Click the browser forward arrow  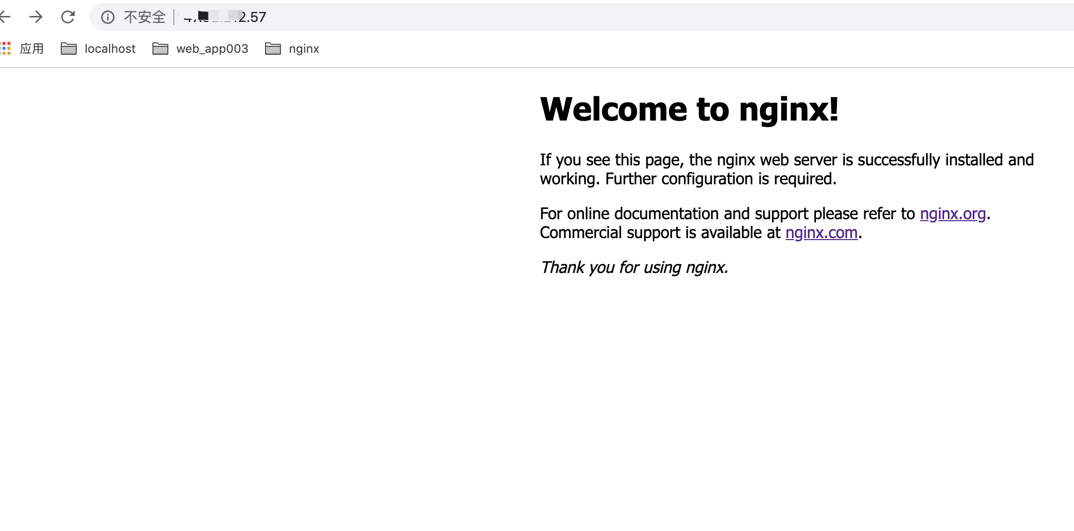coord(36,17)
